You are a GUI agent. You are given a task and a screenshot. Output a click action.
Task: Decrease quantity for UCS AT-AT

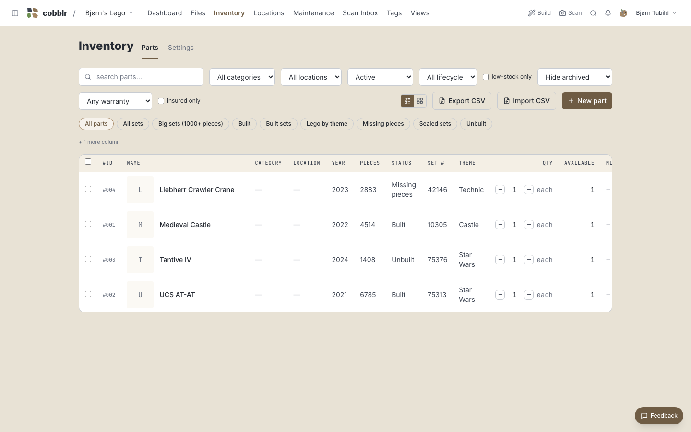pos(500,295)
